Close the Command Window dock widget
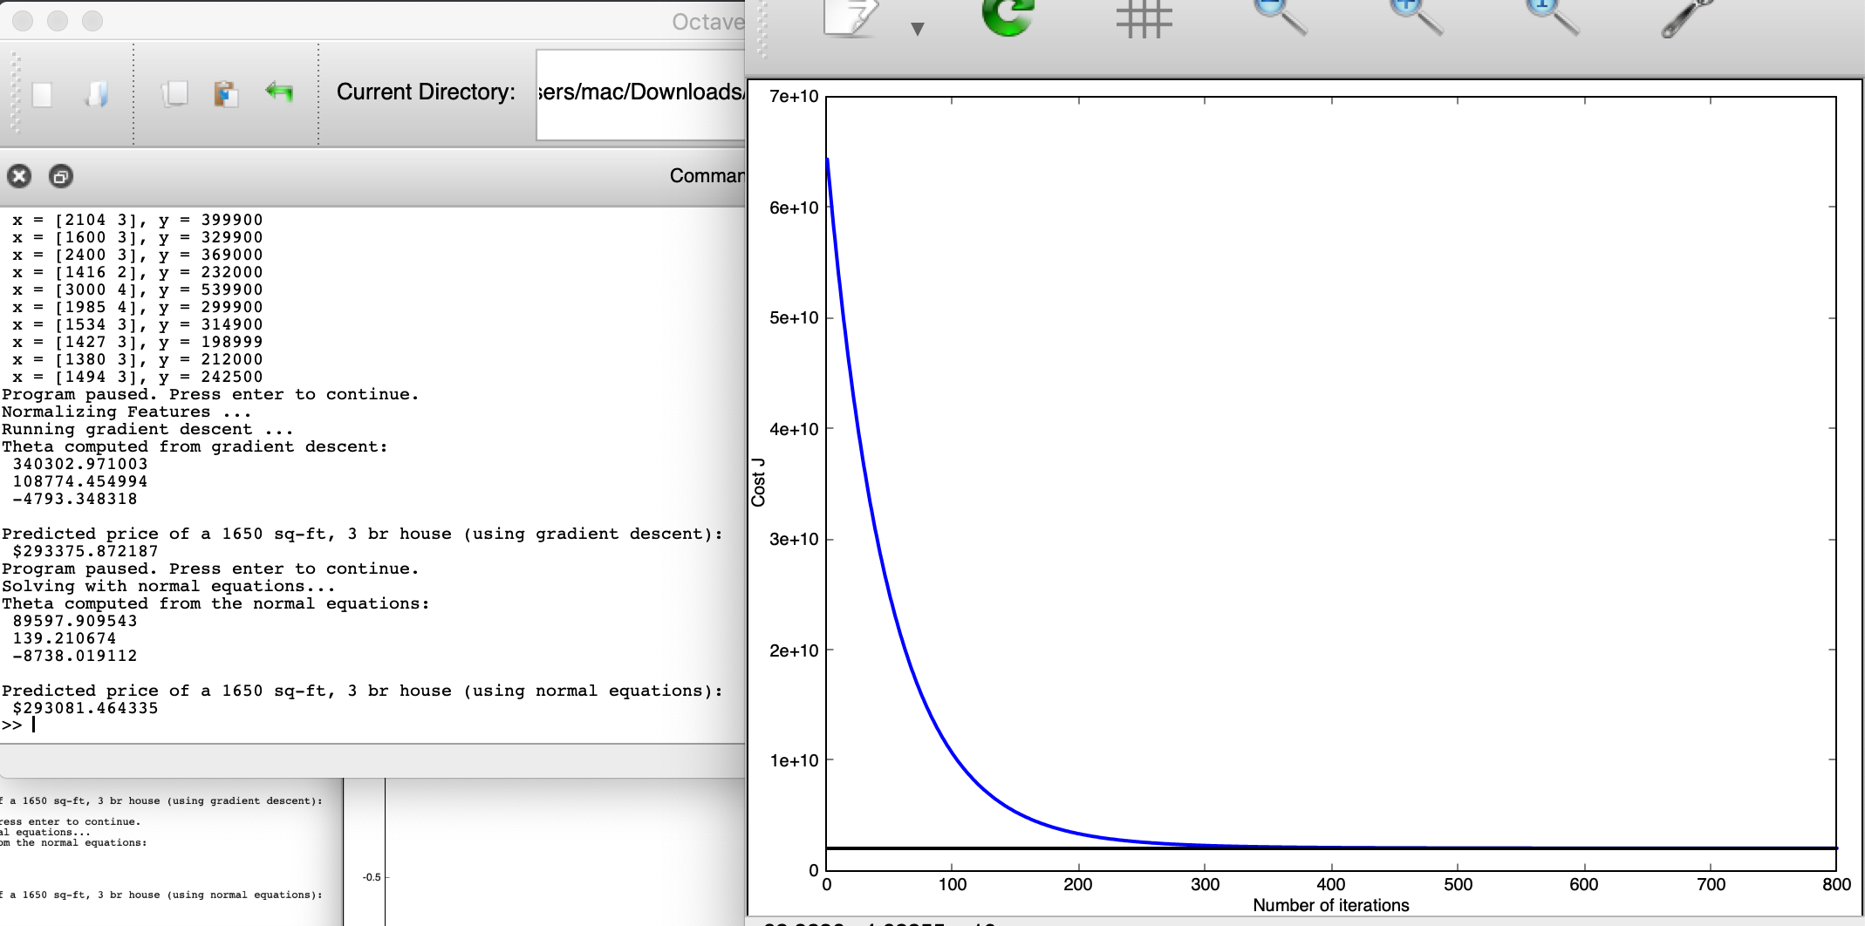This screenshot has height=926, width=1865. pyautogui.click(x=19, y=176)
